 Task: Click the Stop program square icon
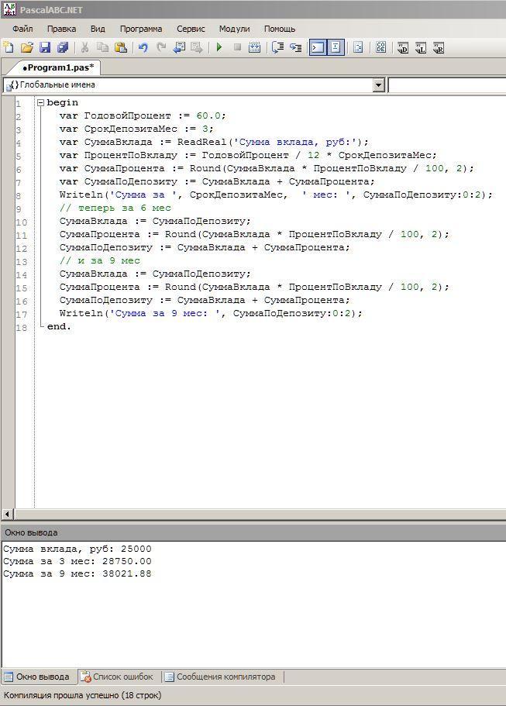pos(237,47)
